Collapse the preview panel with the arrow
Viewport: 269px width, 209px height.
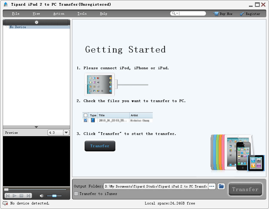pos(36,127)
